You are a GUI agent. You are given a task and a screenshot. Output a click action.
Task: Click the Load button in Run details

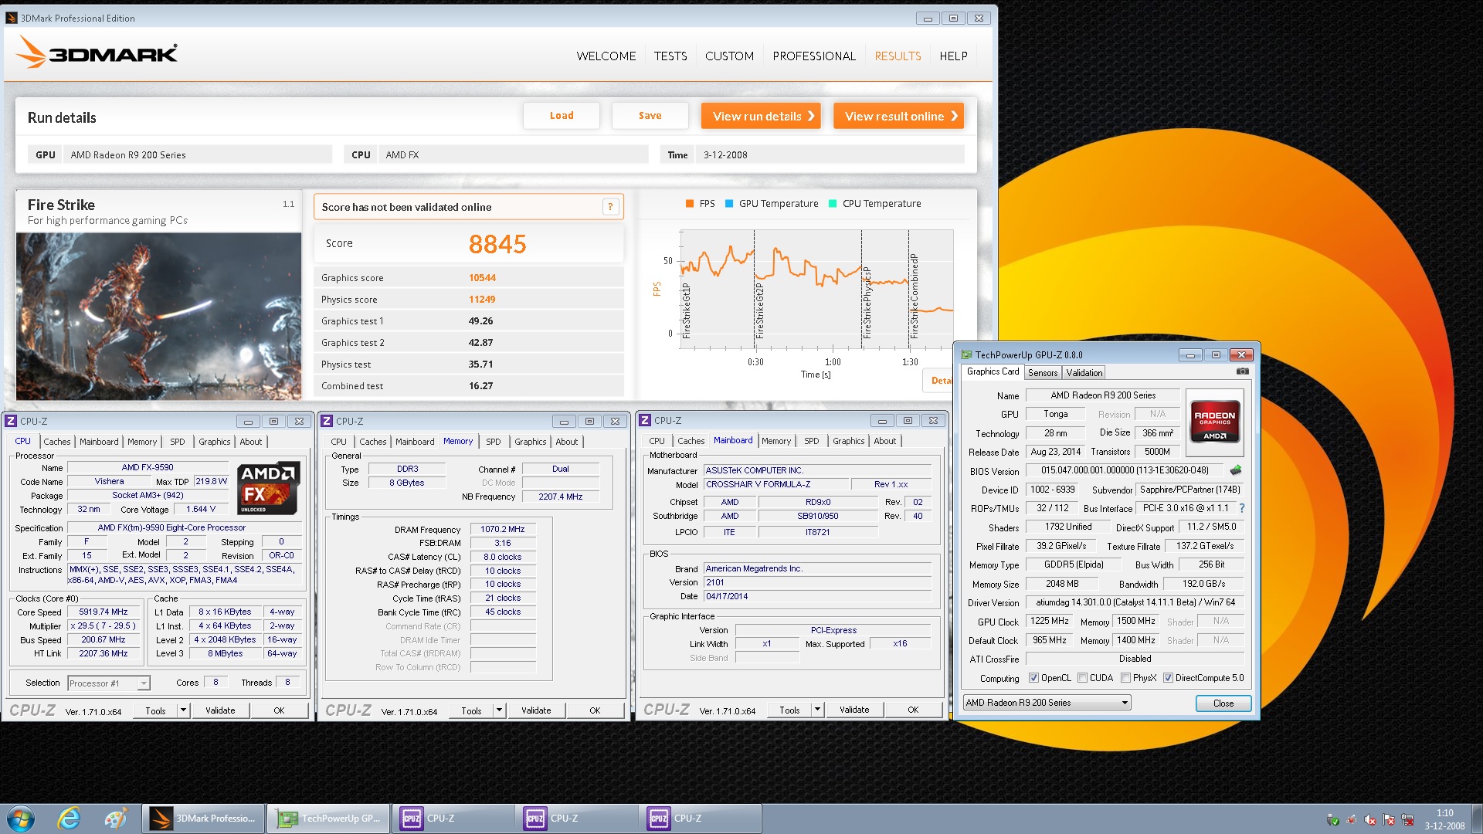click(x=562, y=116)
